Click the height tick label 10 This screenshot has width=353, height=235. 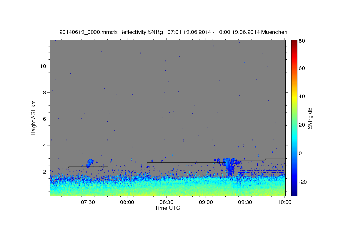point(43,66)
